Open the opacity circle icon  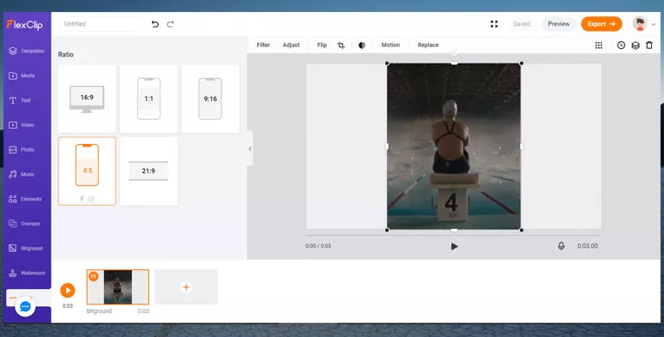362,45
